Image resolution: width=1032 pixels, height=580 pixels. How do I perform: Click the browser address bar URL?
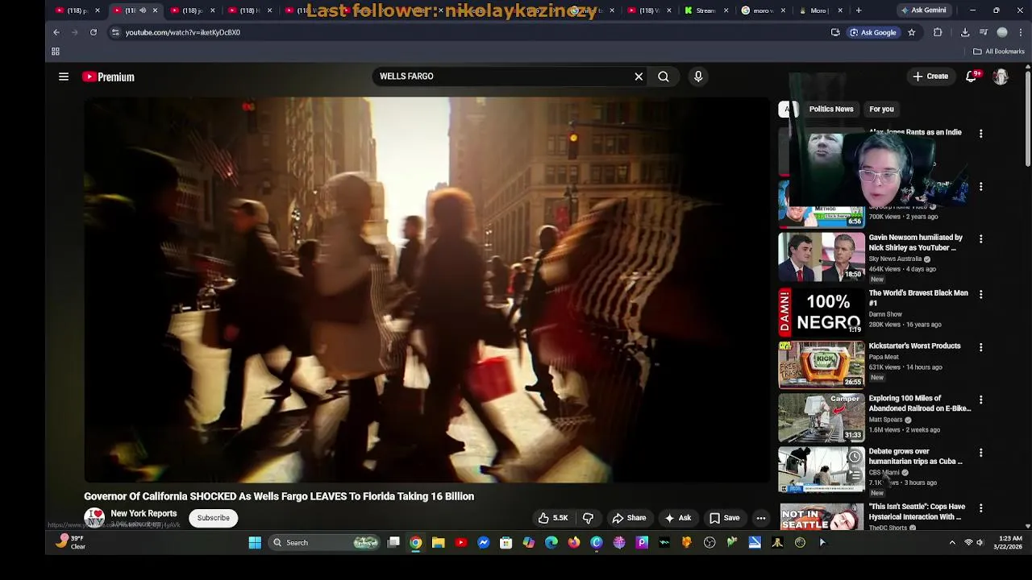tap(183, 32)
